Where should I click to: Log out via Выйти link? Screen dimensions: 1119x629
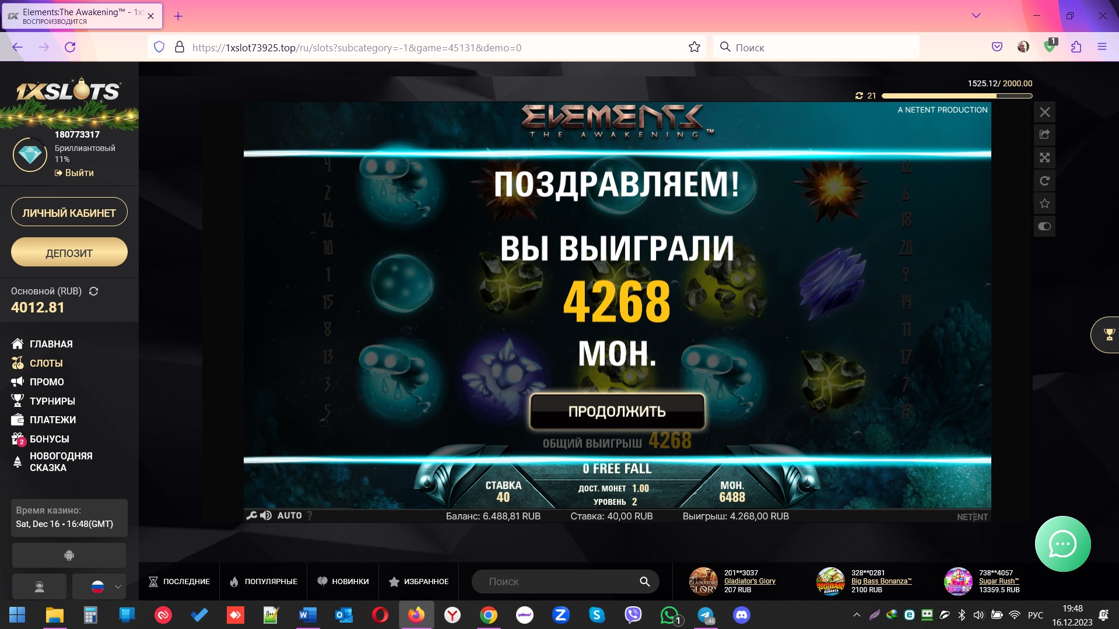(x=74, y=173)
